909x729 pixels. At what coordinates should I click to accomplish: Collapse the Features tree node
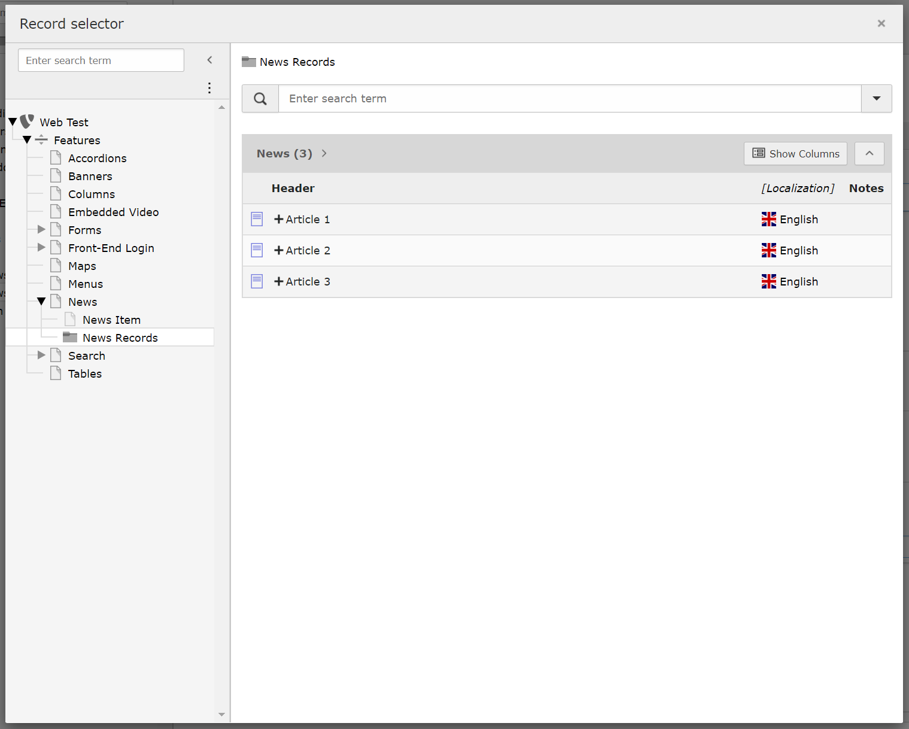(x=27, y=140)
